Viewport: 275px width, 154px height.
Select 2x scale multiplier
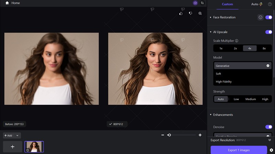click(235, 48)
